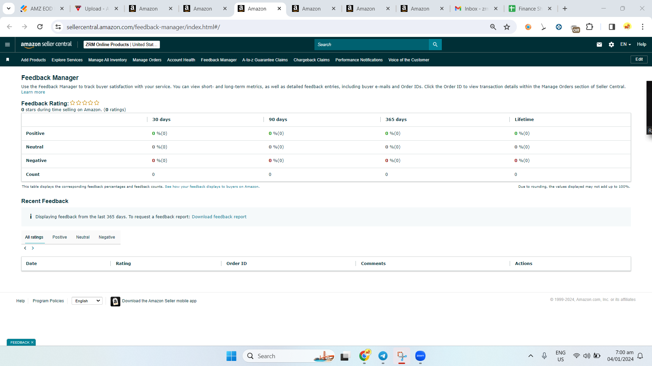The height and width of the screenshot is (366, 652).
Task: Open Performance Notifications page
Action: click(x=359, y=60)
